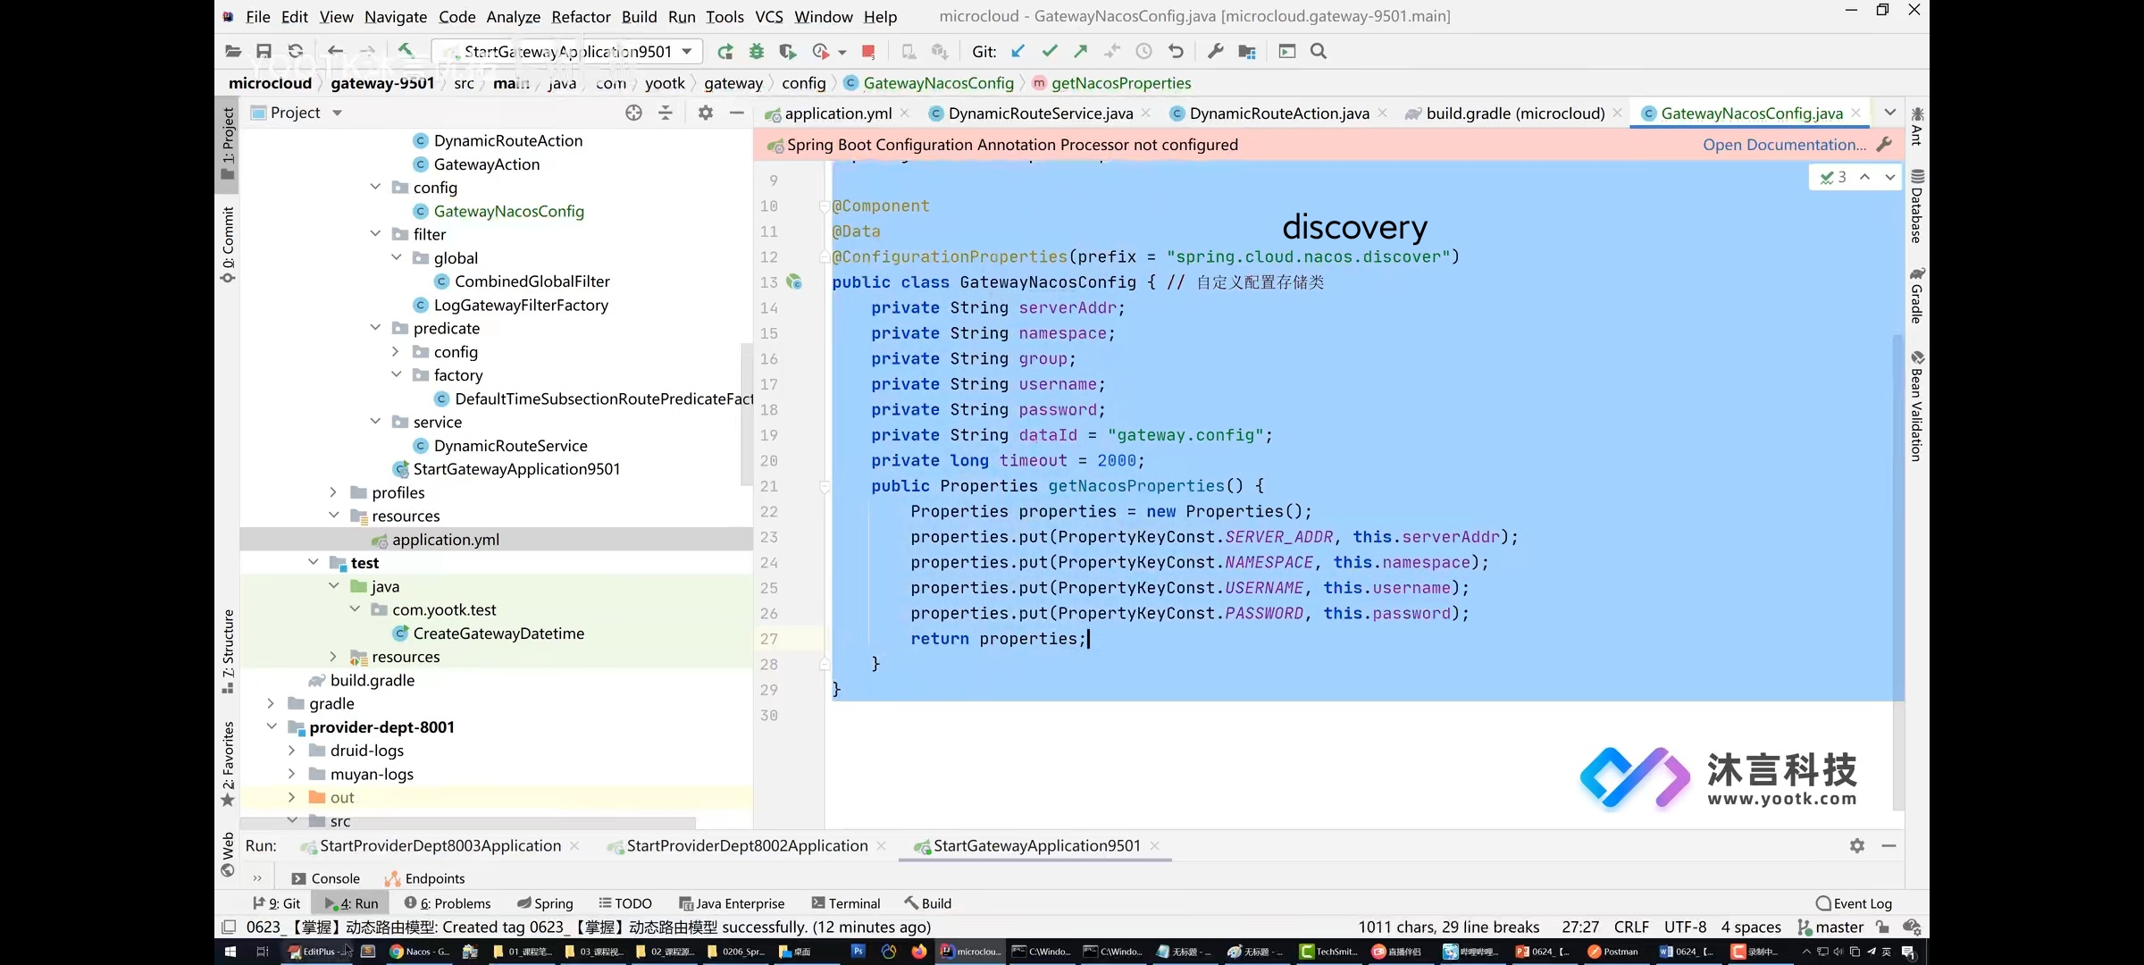
Task: Click the Debug bug icon
Action: 757,52
